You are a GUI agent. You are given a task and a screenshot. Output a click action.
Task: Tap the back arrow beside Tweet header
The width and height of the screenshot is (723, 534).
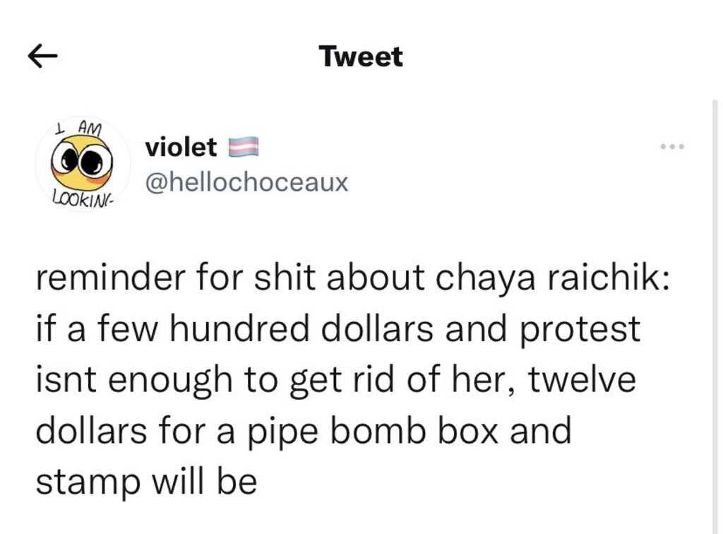point(42,57)
